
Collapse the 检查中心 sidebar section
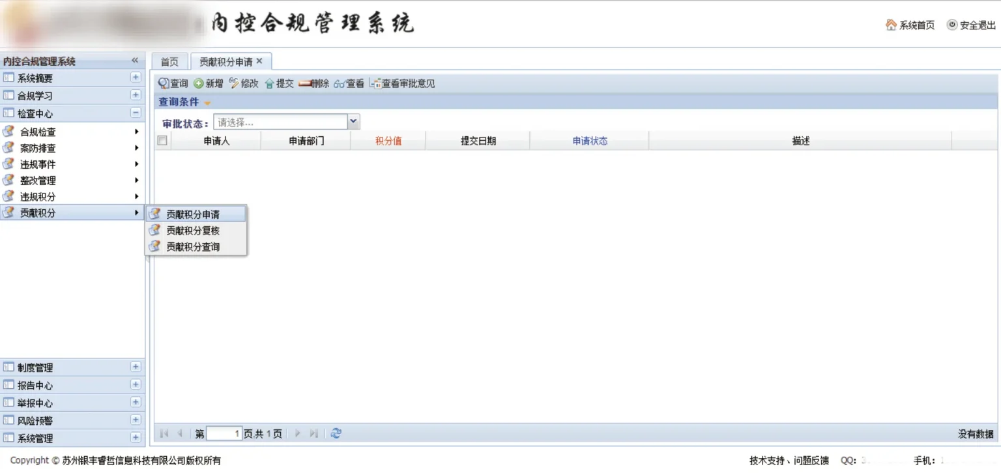[136, 113]
